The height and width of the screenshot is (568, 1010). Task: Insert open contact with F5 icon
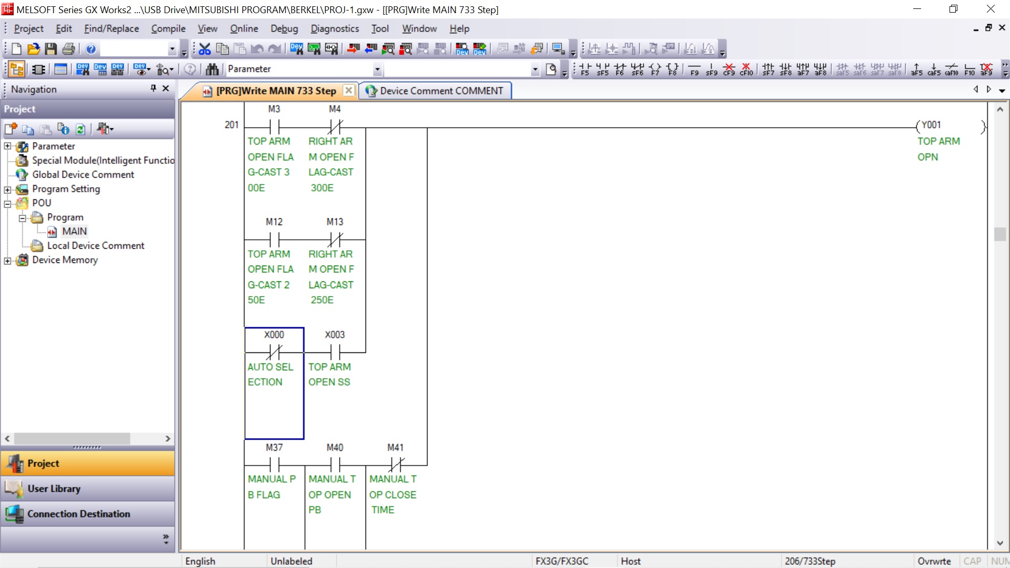pos(585,69)
